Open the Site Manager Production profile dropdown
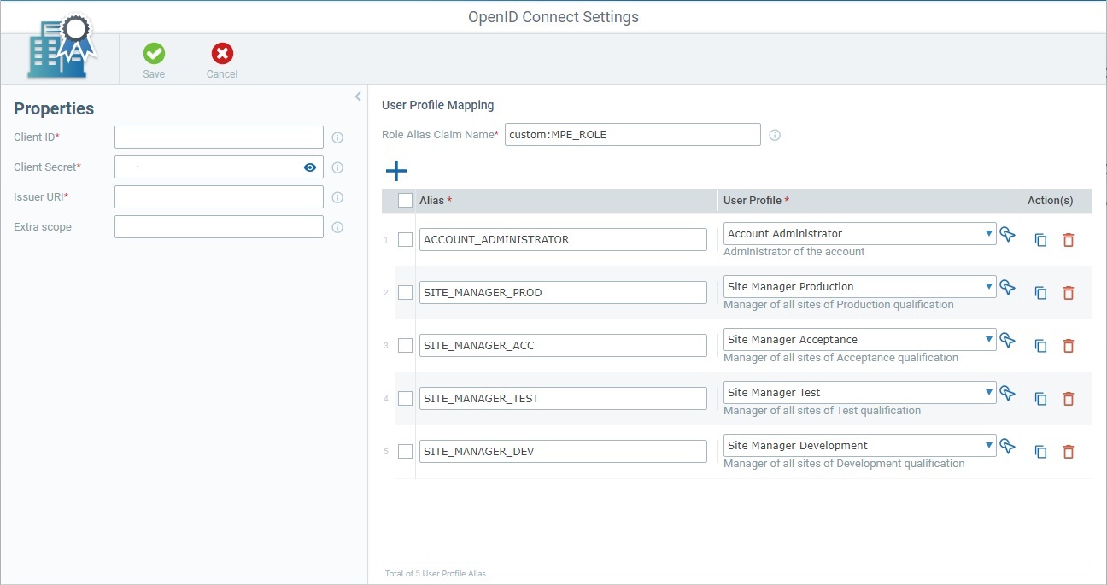The image size is (1107, 585). click(859, 287)
